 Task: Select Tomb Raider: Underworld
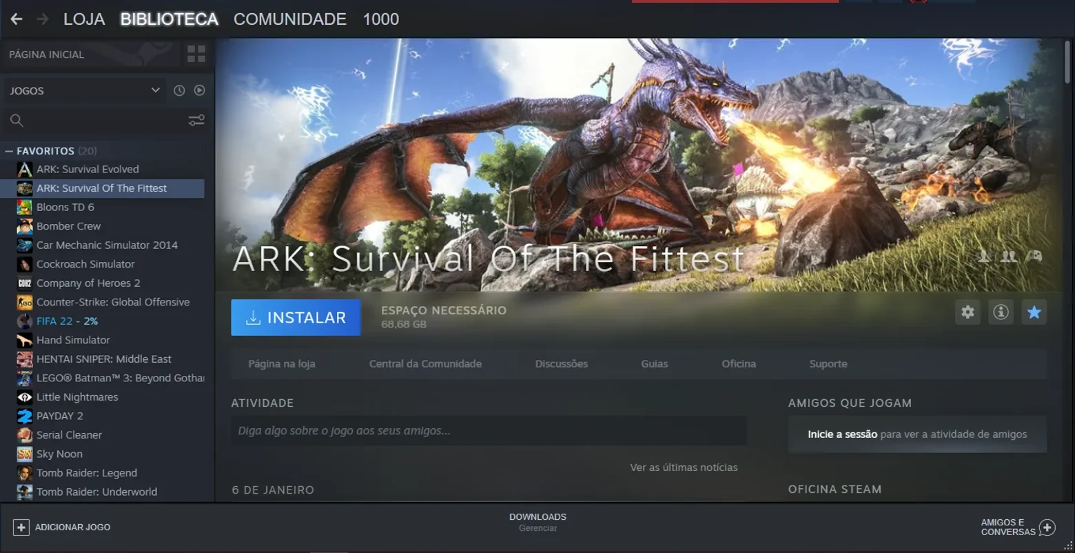tap(102, 492)
